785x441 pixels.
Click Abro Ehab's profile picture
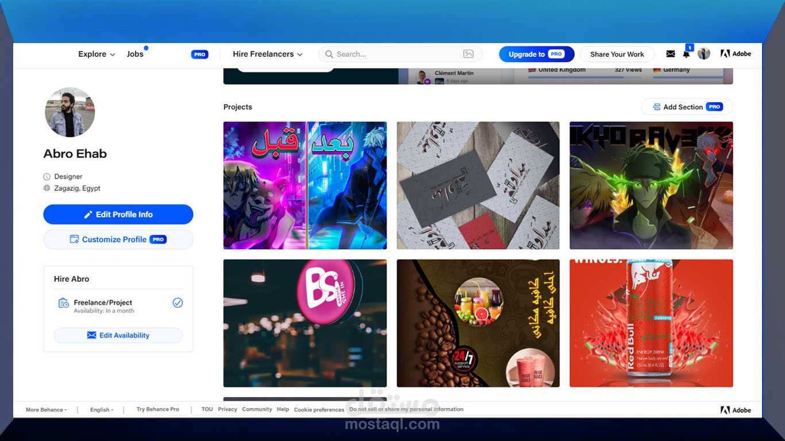[70, 112]
